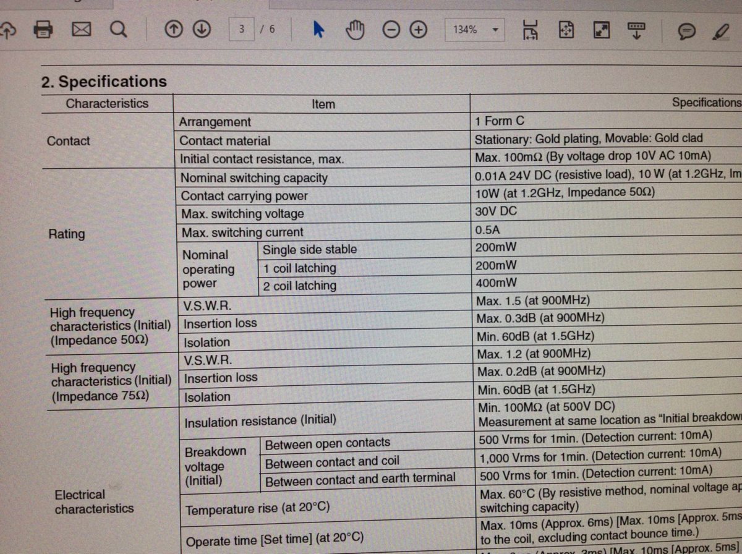Click 'Max. 0.2dB (at 900MHz)' value
This screenshot has width=742, height=554.
tap(541, 371)
